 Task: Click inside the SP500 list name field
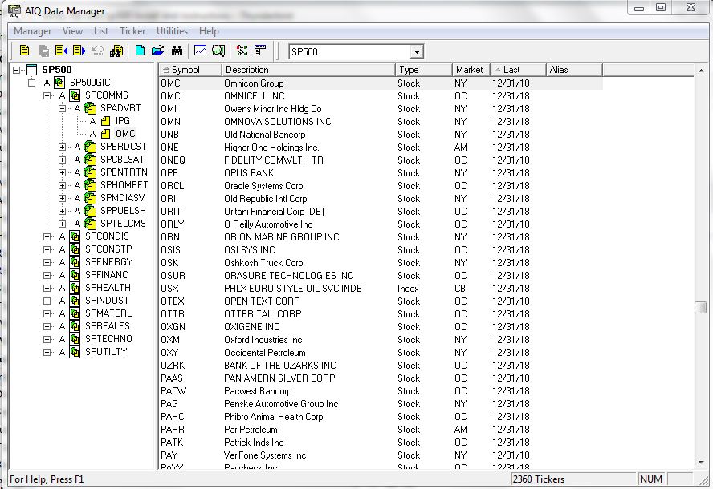350,52
